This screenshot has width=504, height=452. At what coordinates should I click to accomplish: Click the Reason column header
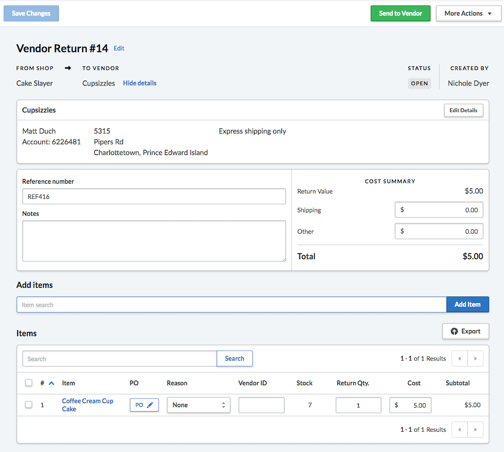click(x=177, y=383)
